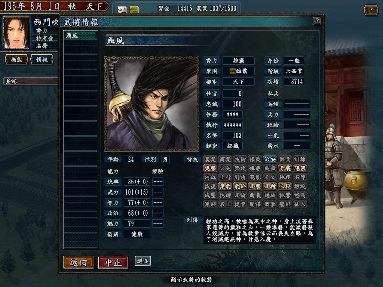Click the player portrait at top left

coord(16,33)
